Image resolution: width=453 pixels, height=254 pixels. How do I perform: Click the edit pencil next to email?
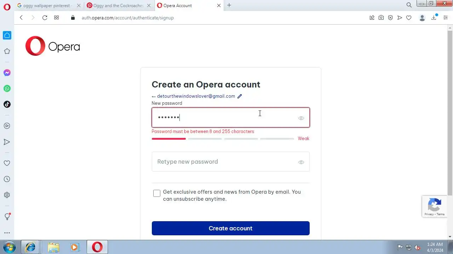(240, 96)
